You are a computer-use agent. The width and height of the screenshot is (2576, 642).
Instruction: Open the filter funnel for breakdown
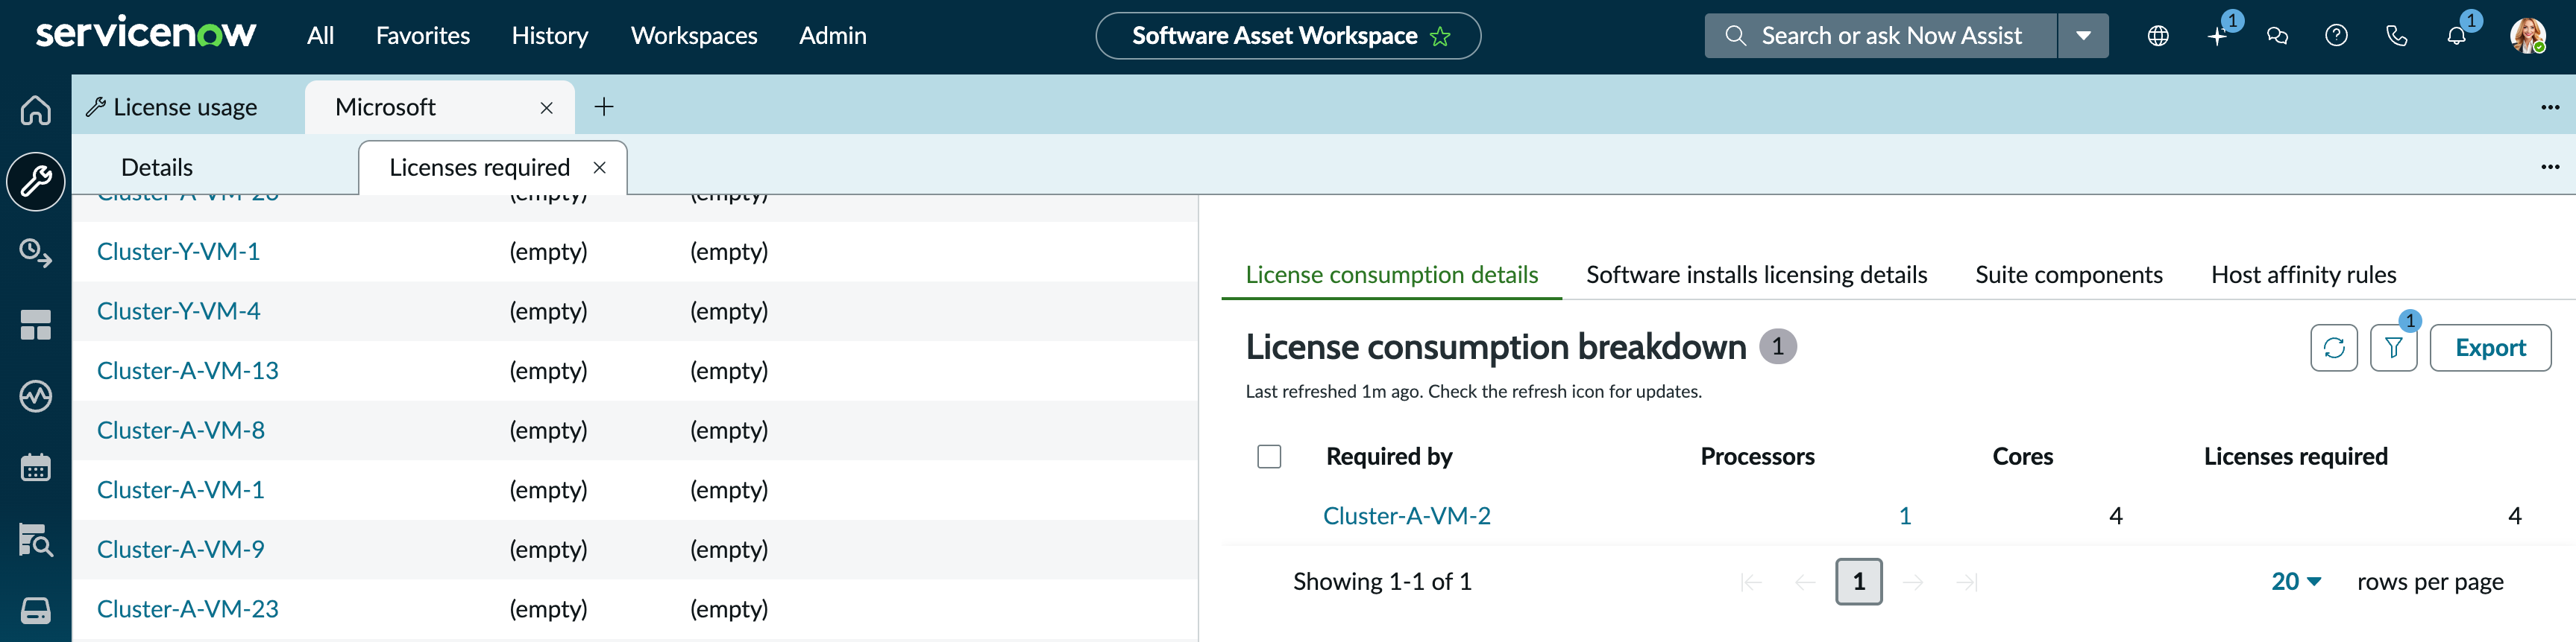click(x=2393, y=348)
